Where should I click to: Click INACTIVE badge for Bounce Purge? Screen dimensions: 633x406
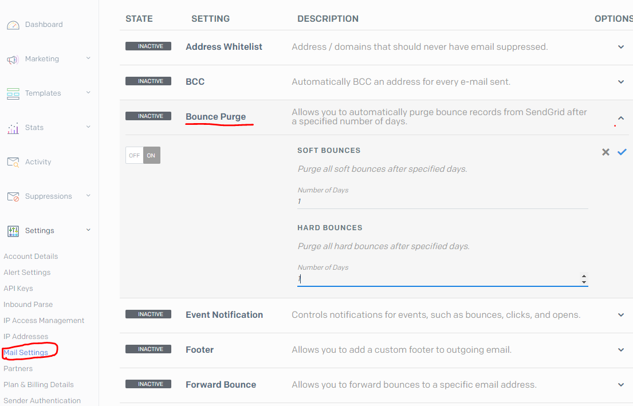click(x=148, y=116)
